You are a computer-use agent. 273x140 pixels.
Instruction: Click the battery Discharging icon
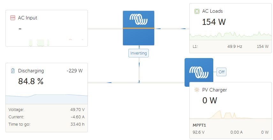(13, 71)
